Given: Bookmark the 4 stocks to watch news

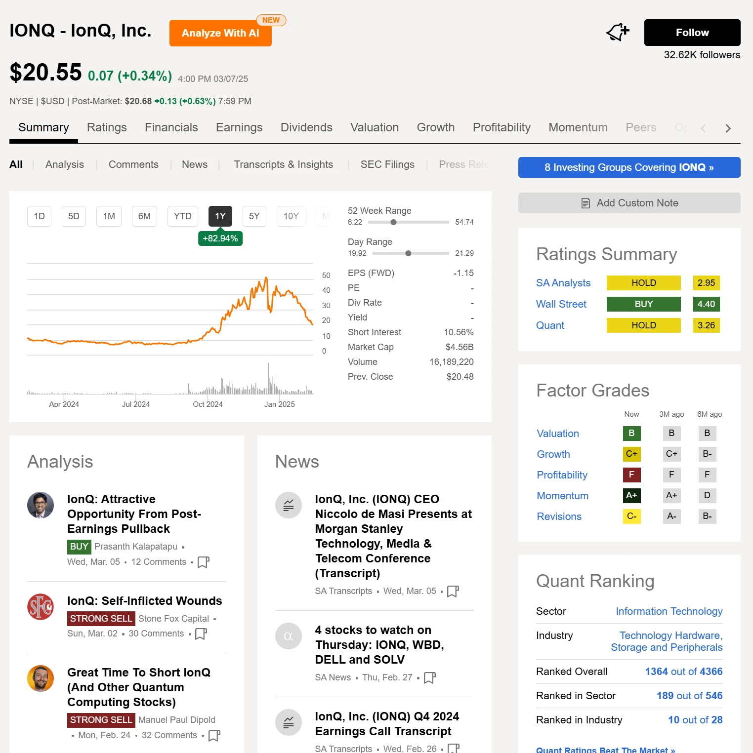Looking at the screenshot, I should [x=430, y=678].
